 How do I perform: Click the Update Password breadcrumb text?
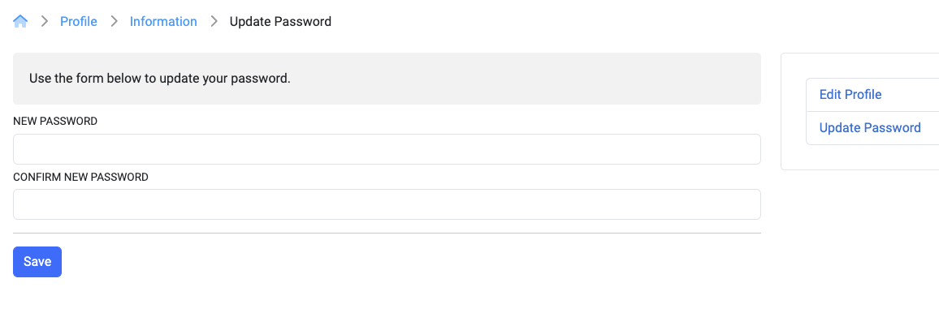tap(280, 22)
